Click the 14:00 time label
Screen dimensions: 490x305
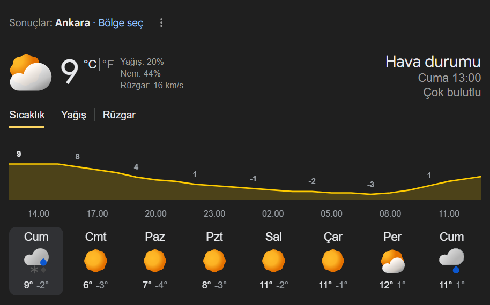[x=39, y=214]
